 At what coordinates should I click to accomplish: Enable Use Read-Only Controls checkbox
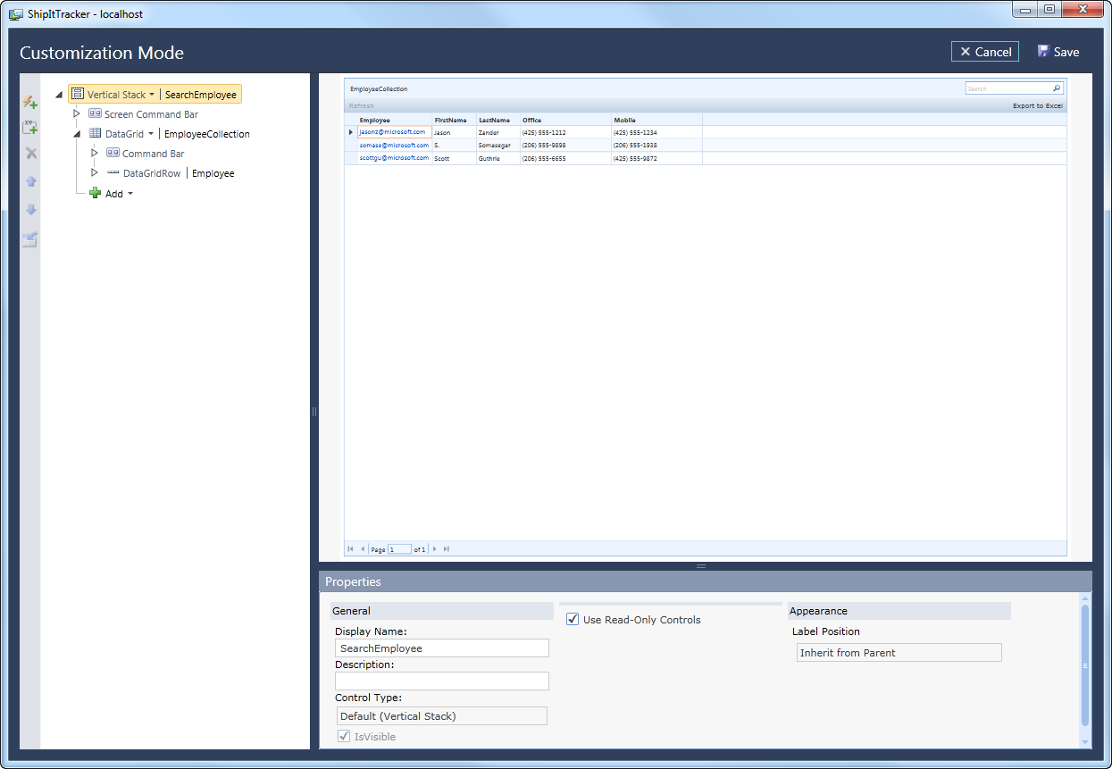click(x=573, y=619)
